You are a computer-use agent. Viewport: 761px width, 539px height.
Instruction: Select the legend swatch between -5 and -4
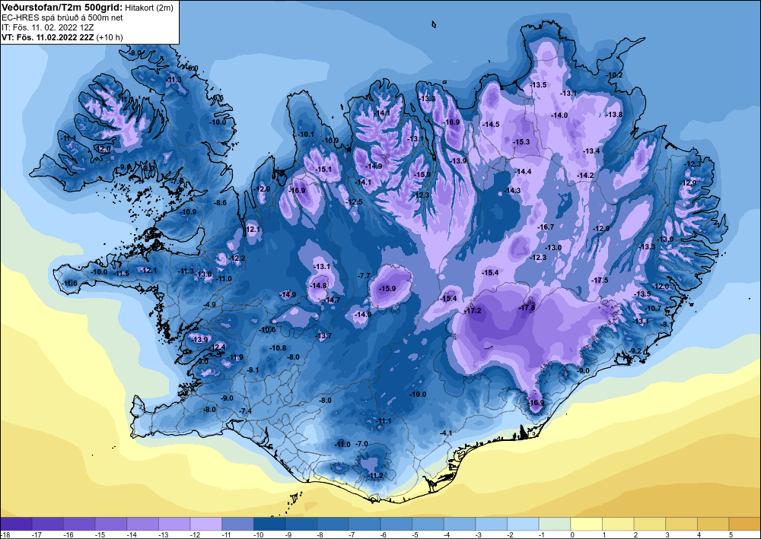click(x=428, y=524)
